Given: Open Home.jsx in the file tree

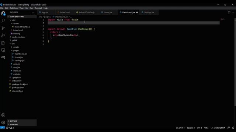Looking at the screenshot, I should 19,57.
